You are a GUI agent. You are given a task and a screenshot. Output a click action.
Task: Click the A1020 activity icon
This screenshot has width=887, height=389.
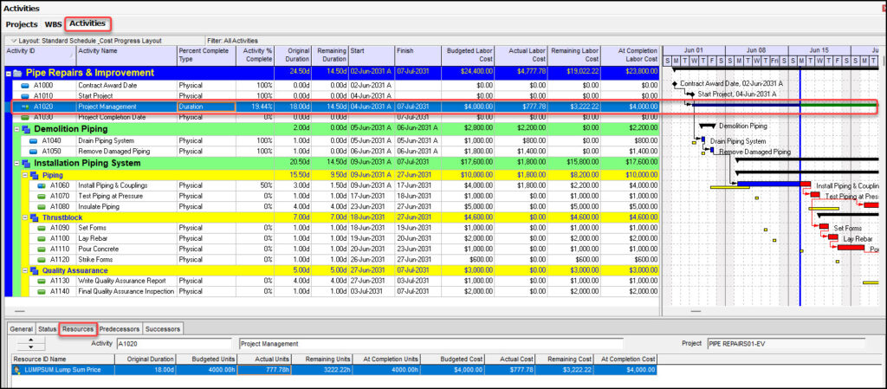pyautogui.click(x=25, y=107)
